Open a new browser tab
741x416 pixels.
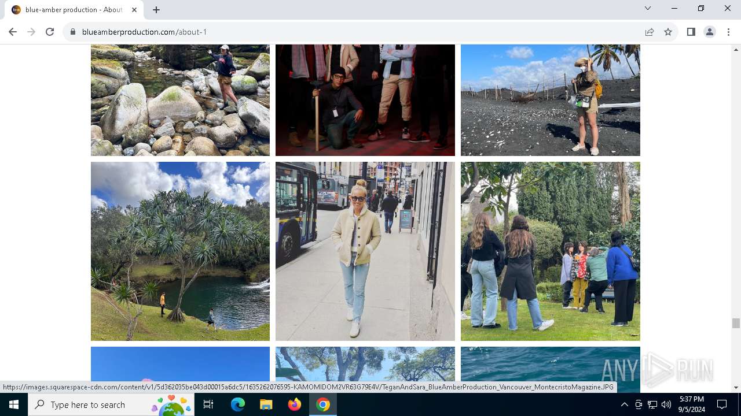[x=156, y=10]
